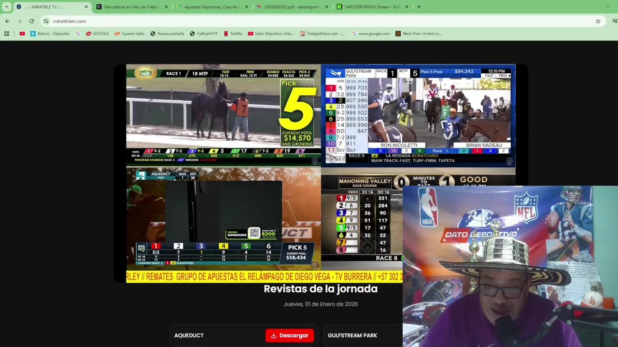Viewport: 618px width, 347px height.
Task: Click the AQUEDUCT label
Action: [189, 335]
